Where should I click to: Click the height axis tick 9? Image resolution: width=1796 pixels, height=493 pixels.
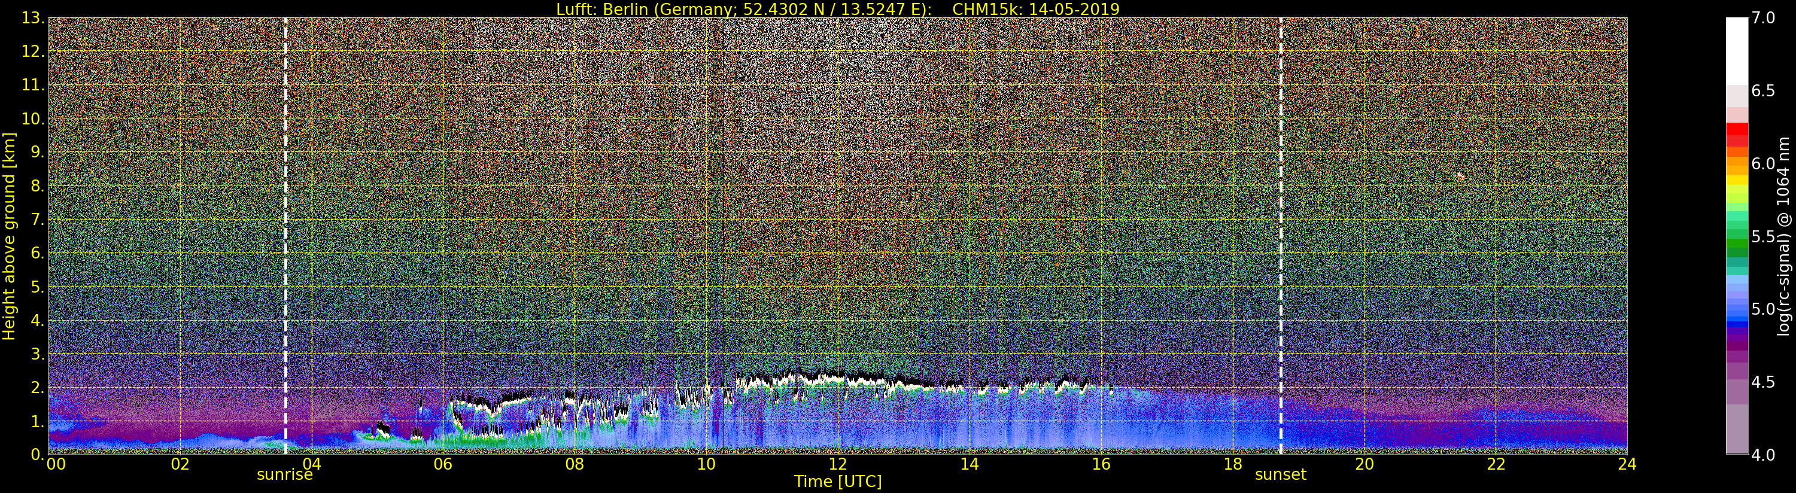pyautogui.click(x=37, y=152)
